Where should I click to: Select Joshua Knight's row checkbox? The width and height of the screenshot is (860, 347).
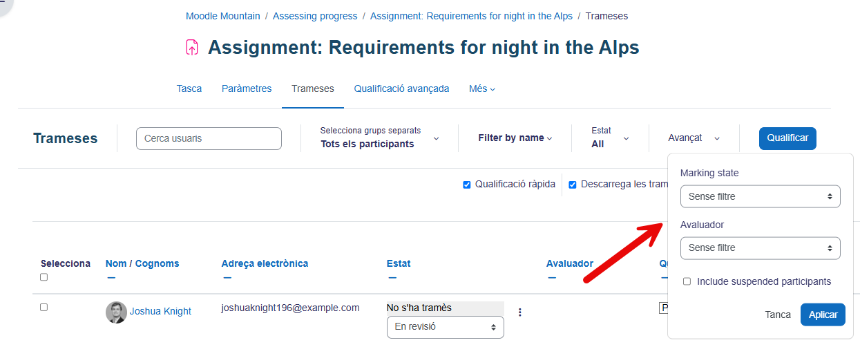(44, 307)
